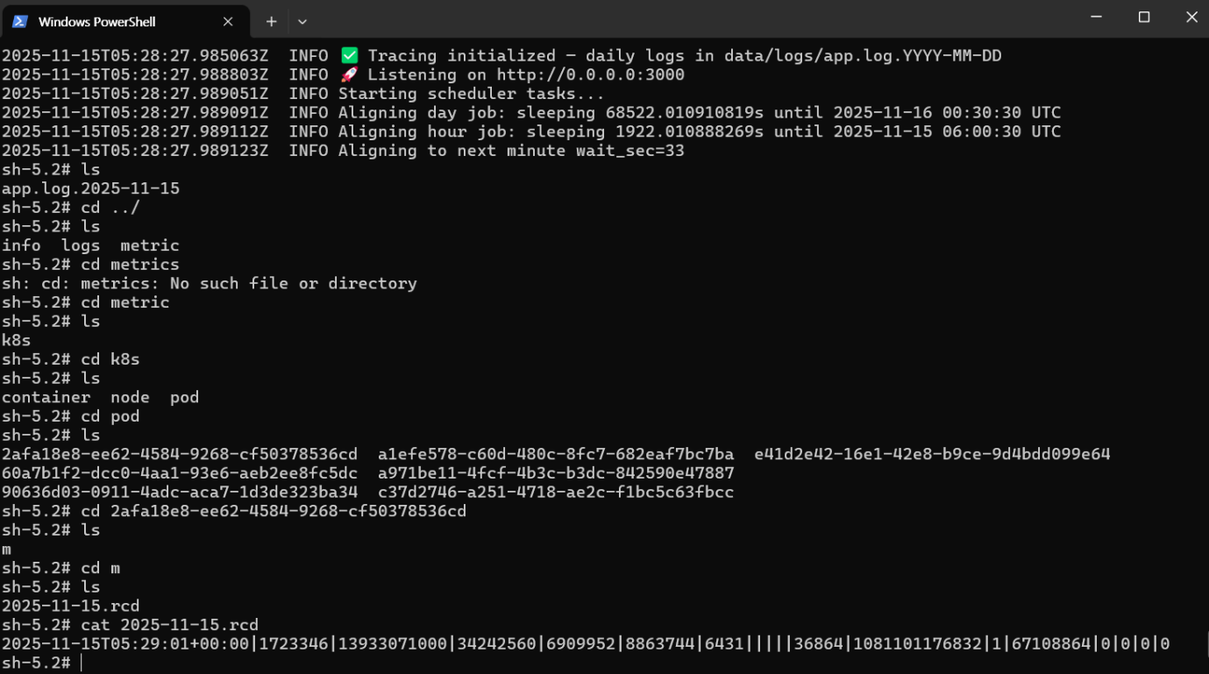
Task: Close the Windows PowerShell tab
Action: point(228,21)
